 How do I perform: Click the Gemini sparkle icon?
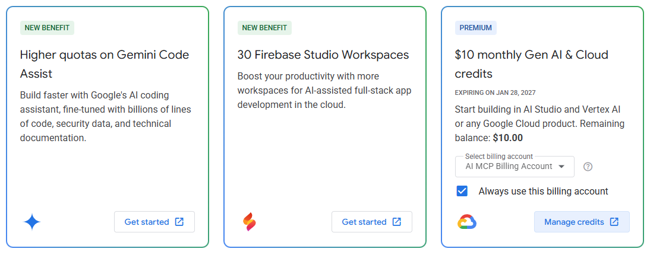(32, 222)
